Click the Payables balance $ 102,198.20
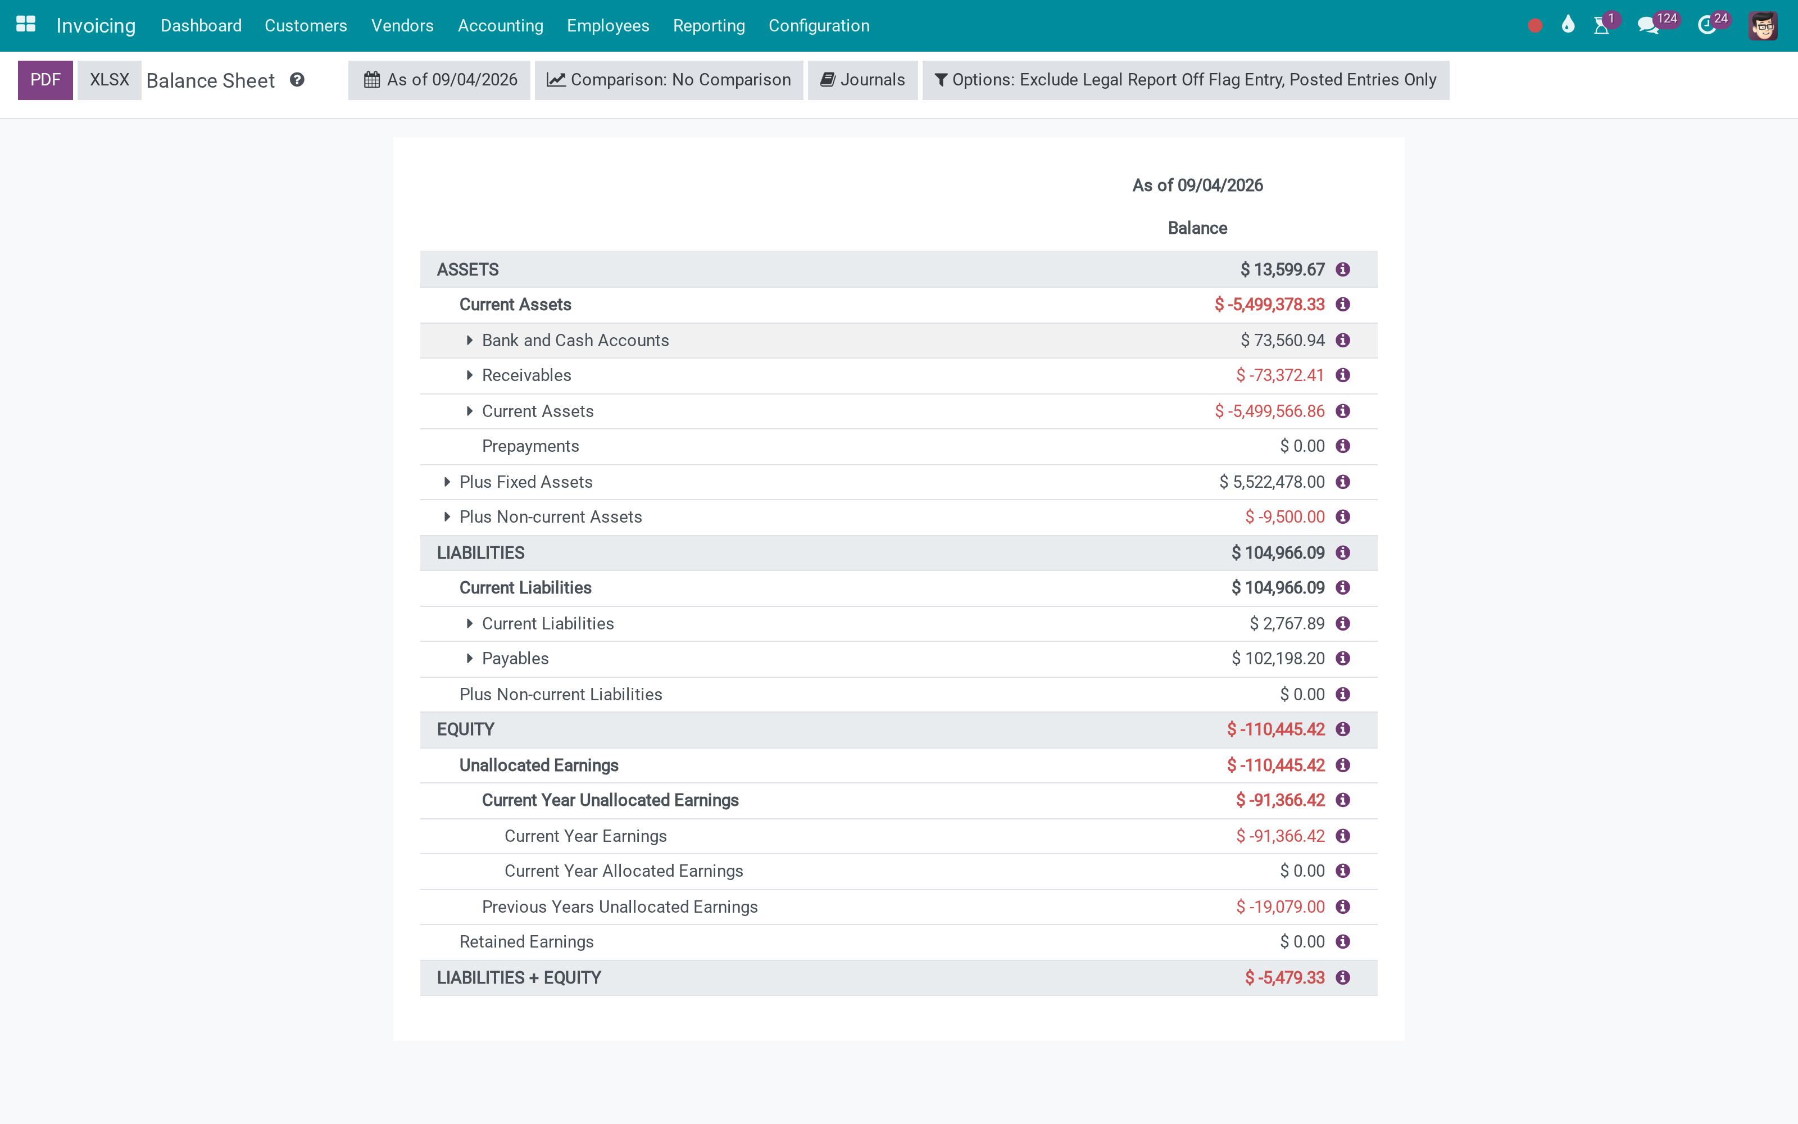The height and width of the screenshot is (1124, 1798). tap(1278, 658)
